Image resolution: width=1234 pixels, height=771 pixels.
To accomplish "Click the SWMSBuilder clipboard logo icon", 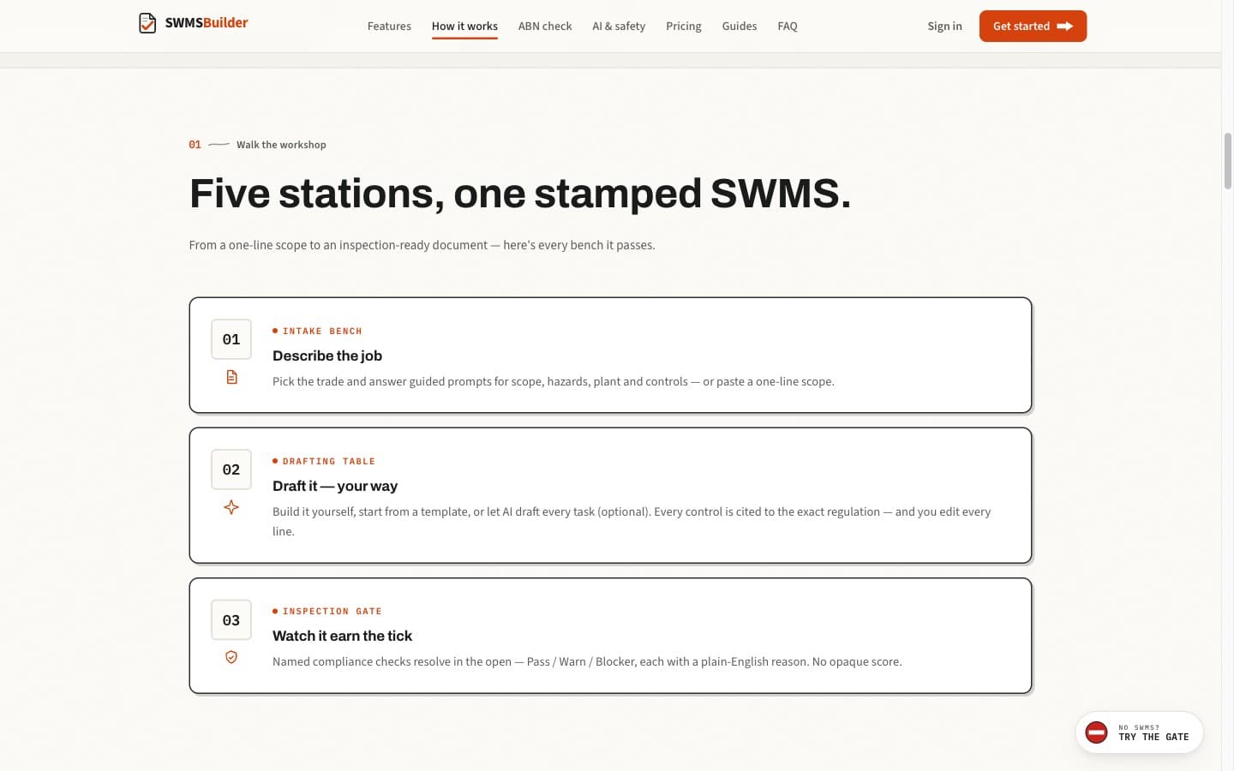I will coord(147,23).
